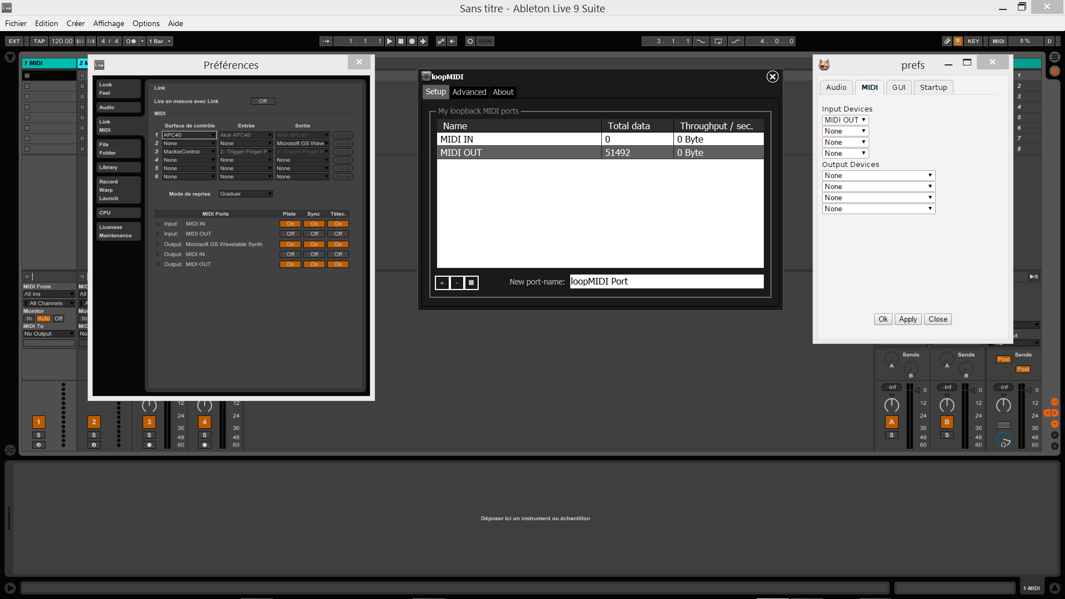Screen dimensions: 1065x599
Task: Toggle 'Lire en mesure avec Link' Off switch
Action: click(262, 101)
